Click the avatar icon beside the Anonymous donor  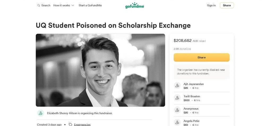(177, 110)
